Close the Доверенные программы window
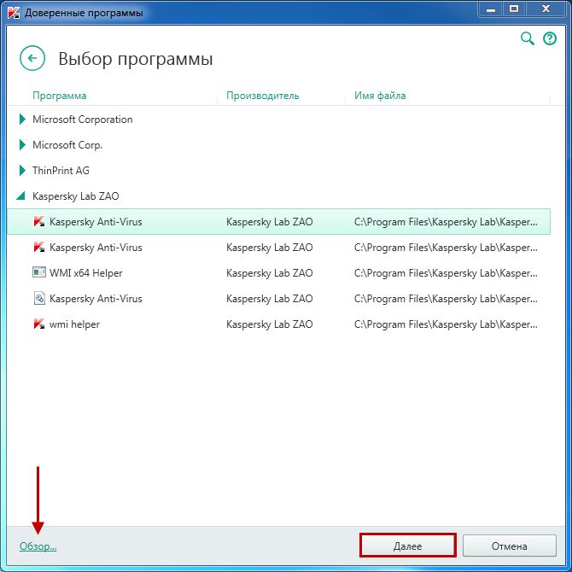 click(546, 9)
